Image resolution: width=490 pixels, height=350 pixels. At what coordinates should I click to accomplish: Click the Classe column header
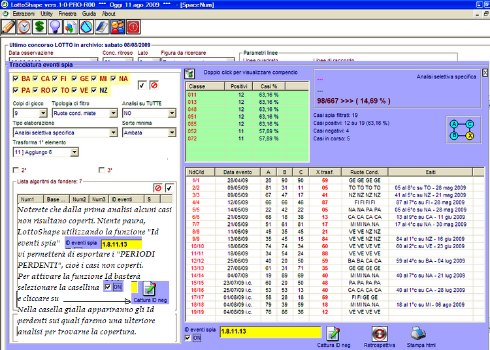[x=205, y=86]
